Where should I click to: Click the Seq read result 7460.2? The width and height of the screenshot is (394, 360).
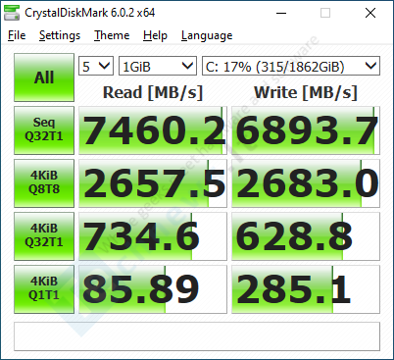click(153, 130)
